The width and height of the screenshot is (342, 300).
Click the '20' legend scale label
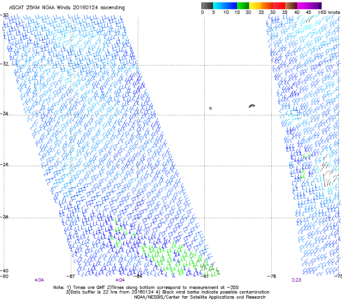pos(248,12)
